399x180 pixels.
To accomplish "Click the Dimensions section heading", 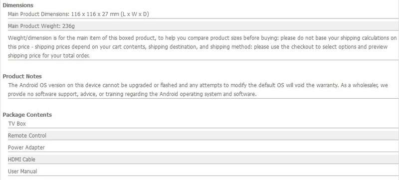I will 18,5.
